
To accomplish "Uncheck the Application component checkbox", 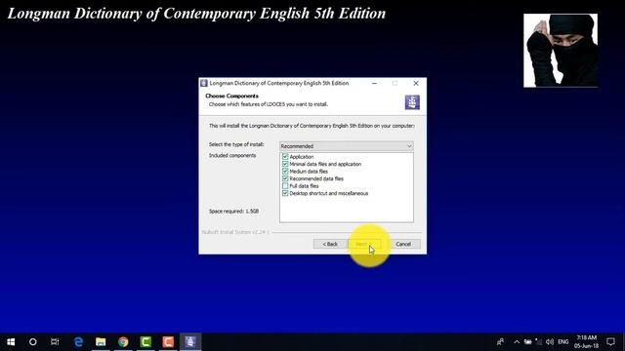I will pos(285,157).
